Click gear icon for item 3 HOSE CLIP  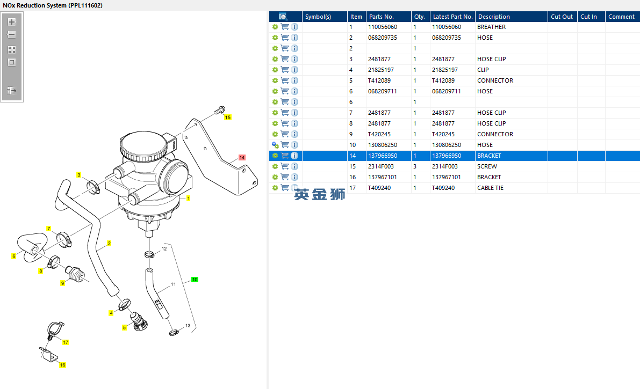click(275, 59)
